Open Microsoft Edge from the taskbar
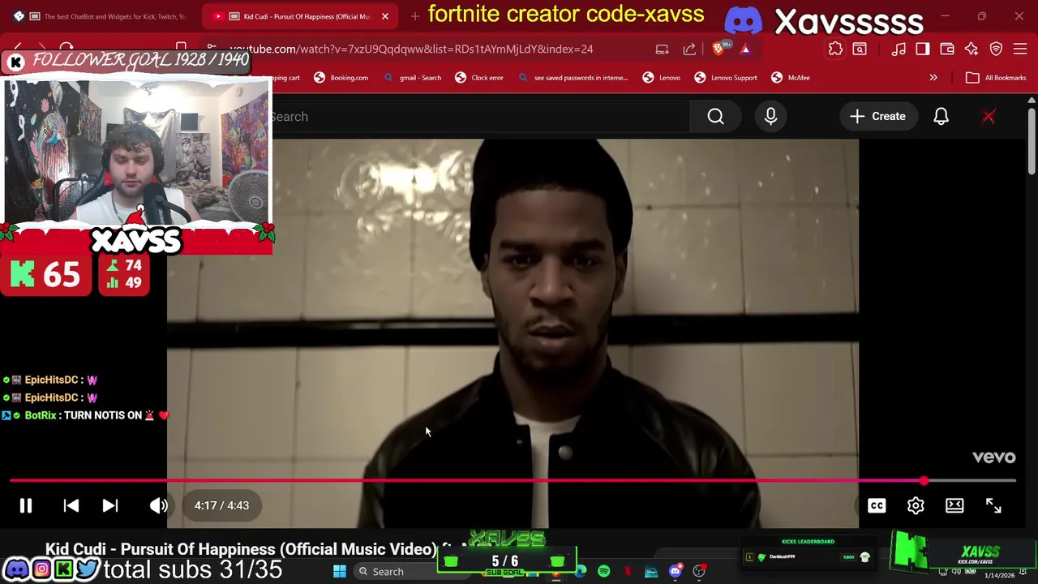The width and height of the screenshot is (1038, 584). [580, 572]
